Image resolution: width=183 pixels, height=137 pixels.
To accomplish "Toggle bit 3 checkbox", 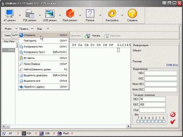I will click(153, 121).
